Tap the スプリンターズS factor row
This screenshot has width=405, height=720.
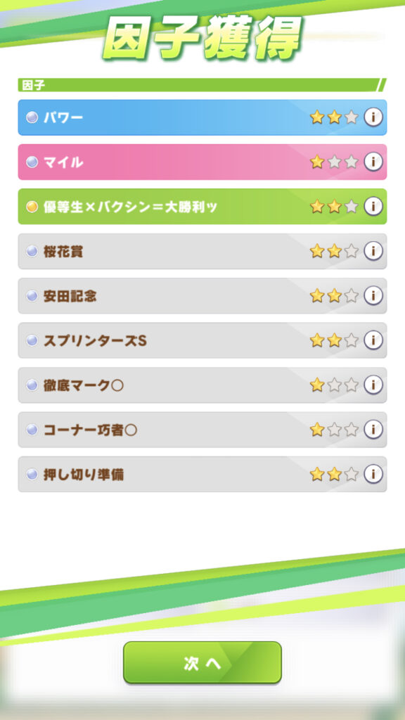click(x=202, y=340)
